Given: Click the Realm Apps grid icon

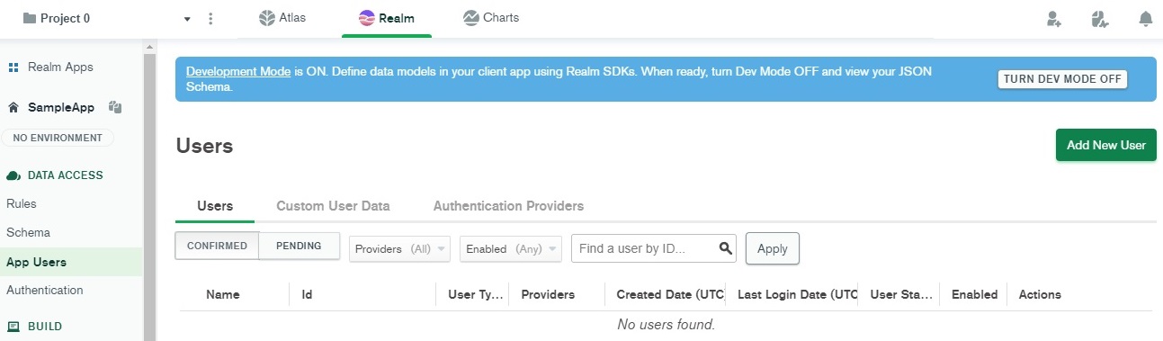Looking at the screenshot, I should click(x=13, y=67).
